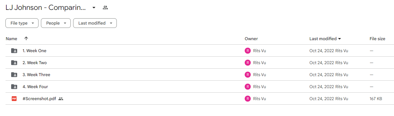Open the File type filter dropdown
The image size is (394, 116).
pyautogui.click(x=22, y=23)
